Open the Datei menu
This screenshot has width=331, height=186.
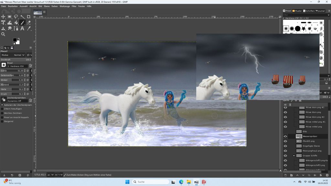[x=4, y=6]
